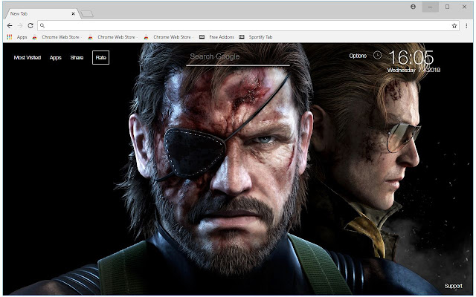Go back with the browser back arrow
This screenshot has height=297, width=476.
pos(10,26)
